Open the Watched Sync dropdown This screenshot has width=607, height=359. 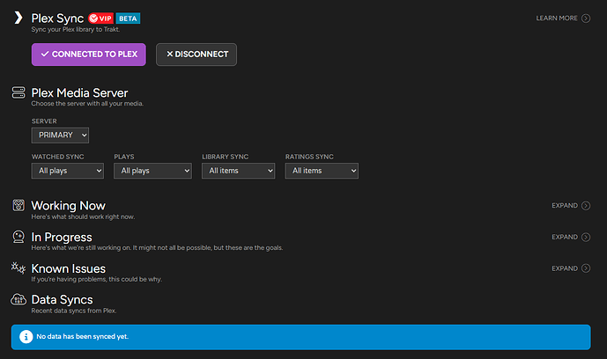[68, 171]
